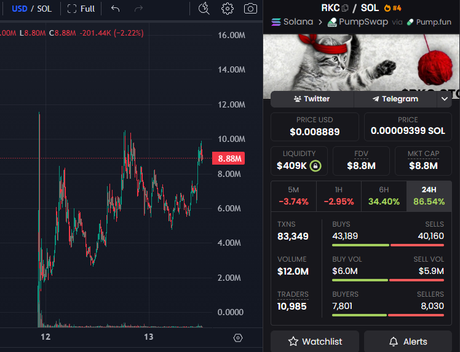
Task: Open the Telegram link button
Action: pyautogui.click(x=395, y=99)
